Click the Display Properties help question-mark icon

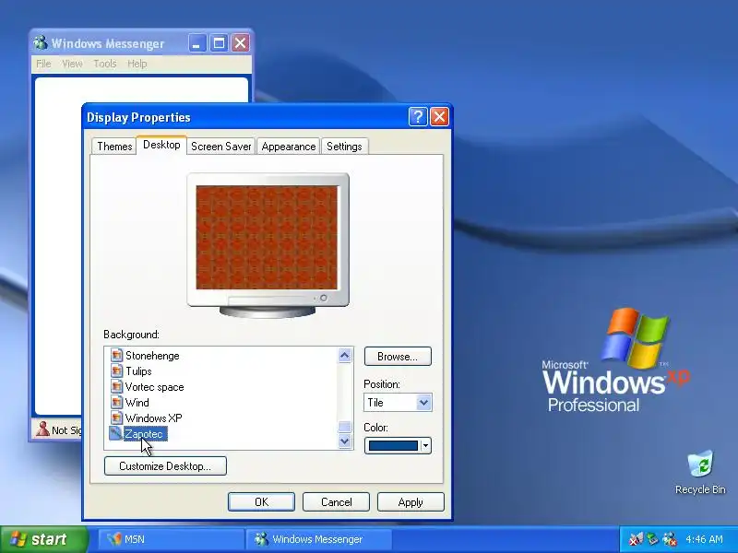418,117
